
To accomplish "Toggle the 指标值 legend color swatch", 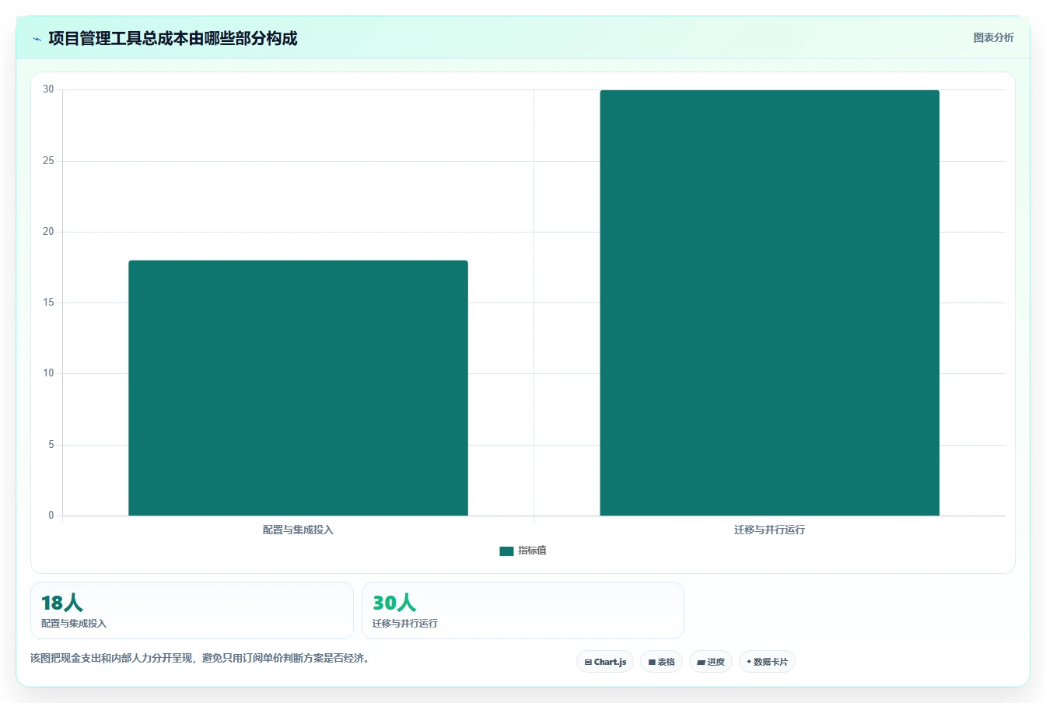I will click(x=506, y=551).
